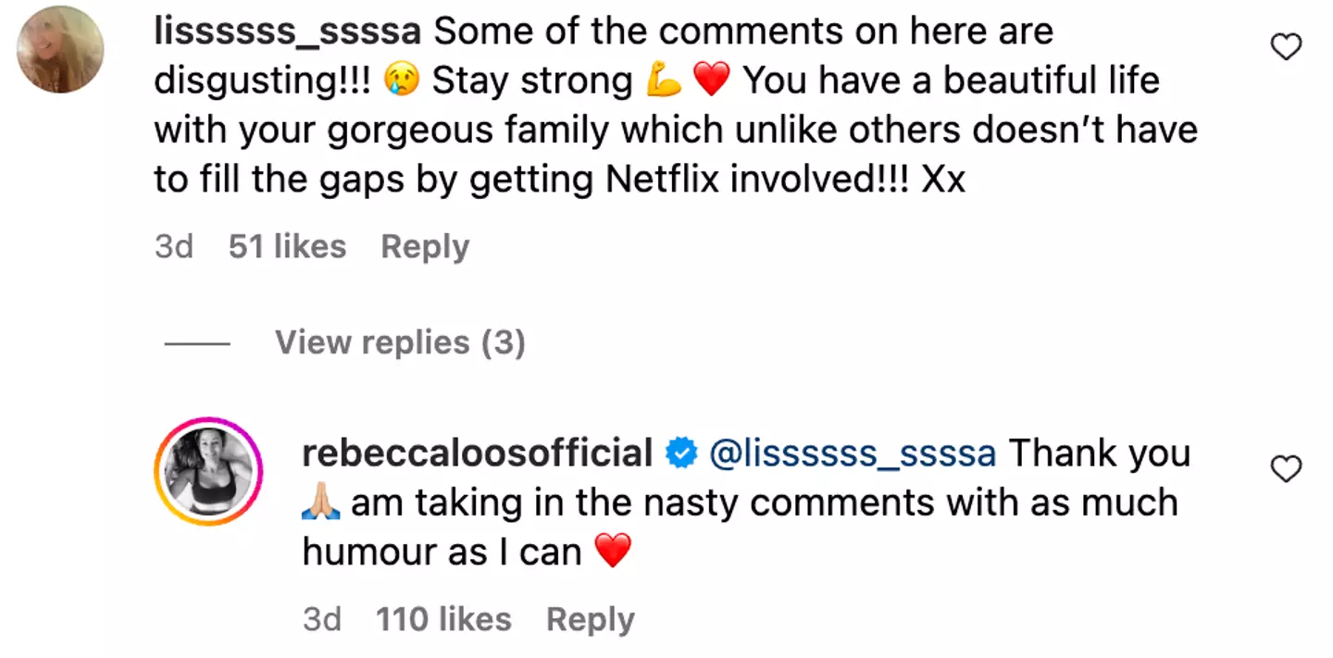1333x658 pixels.
Task: Click the red heart emoji in the reply
Action: click(614, 552)
